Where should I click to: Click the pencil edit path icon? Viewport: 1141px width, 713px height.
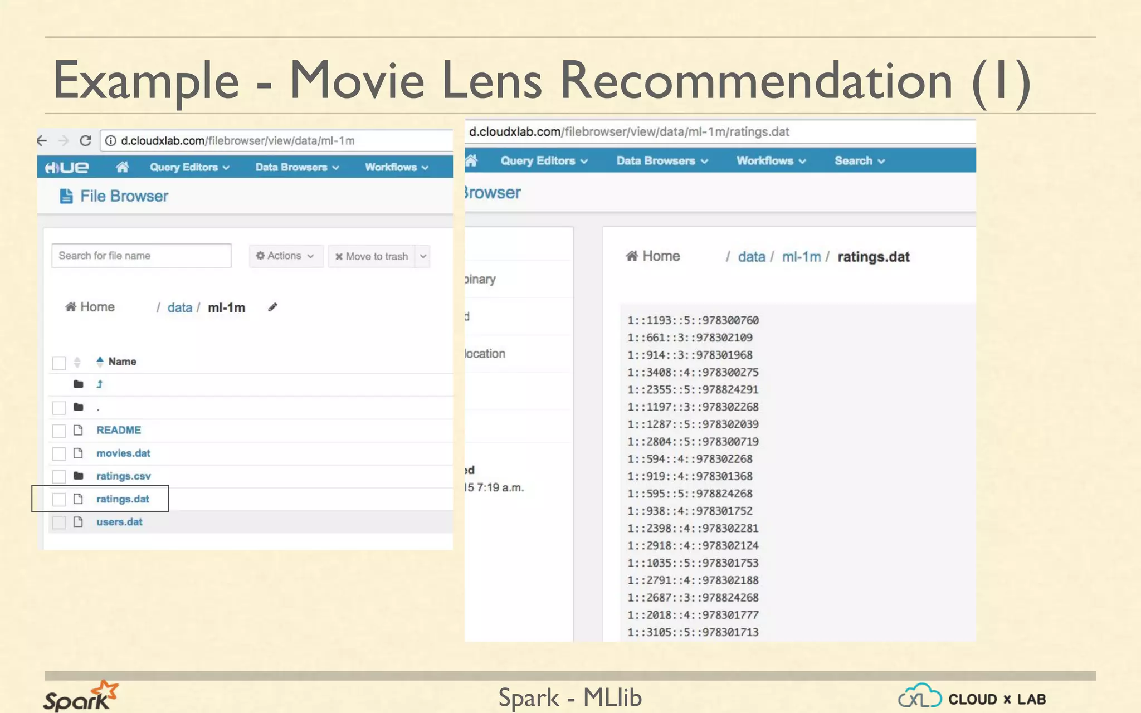[272, 307]
